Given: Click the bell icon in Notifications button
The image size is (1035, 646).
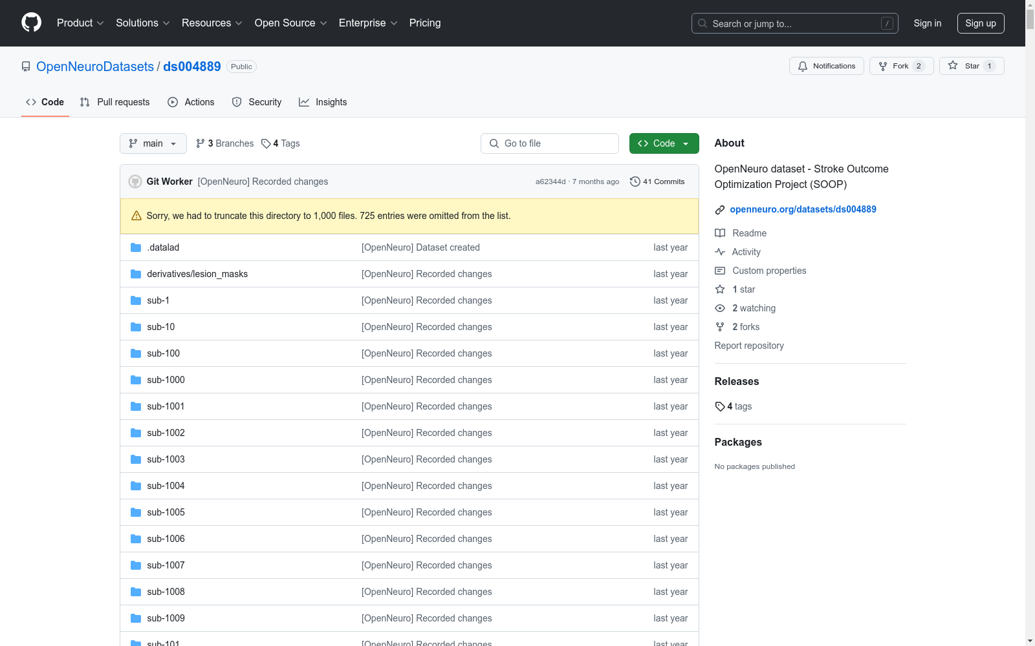Looking at the screenshot, I should pos(803,66).
